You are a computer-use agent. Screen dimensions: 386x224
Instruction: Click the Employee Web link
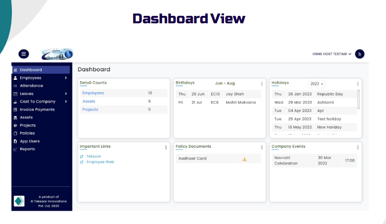point(100,162)
